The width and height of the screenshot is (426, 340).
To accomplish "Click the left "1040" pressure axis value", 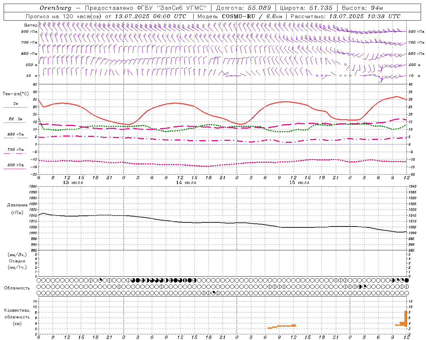I will coord(33,187).
